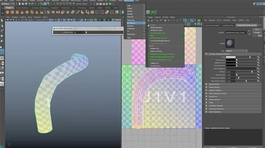Click the lambert shader name field
Viewport: 265px width, 148px height.
236,33
